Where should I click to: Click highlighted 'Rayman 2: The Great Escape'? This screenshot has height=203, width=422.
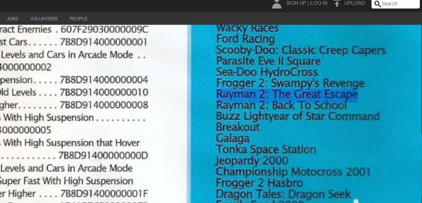[x=287, y=94]
